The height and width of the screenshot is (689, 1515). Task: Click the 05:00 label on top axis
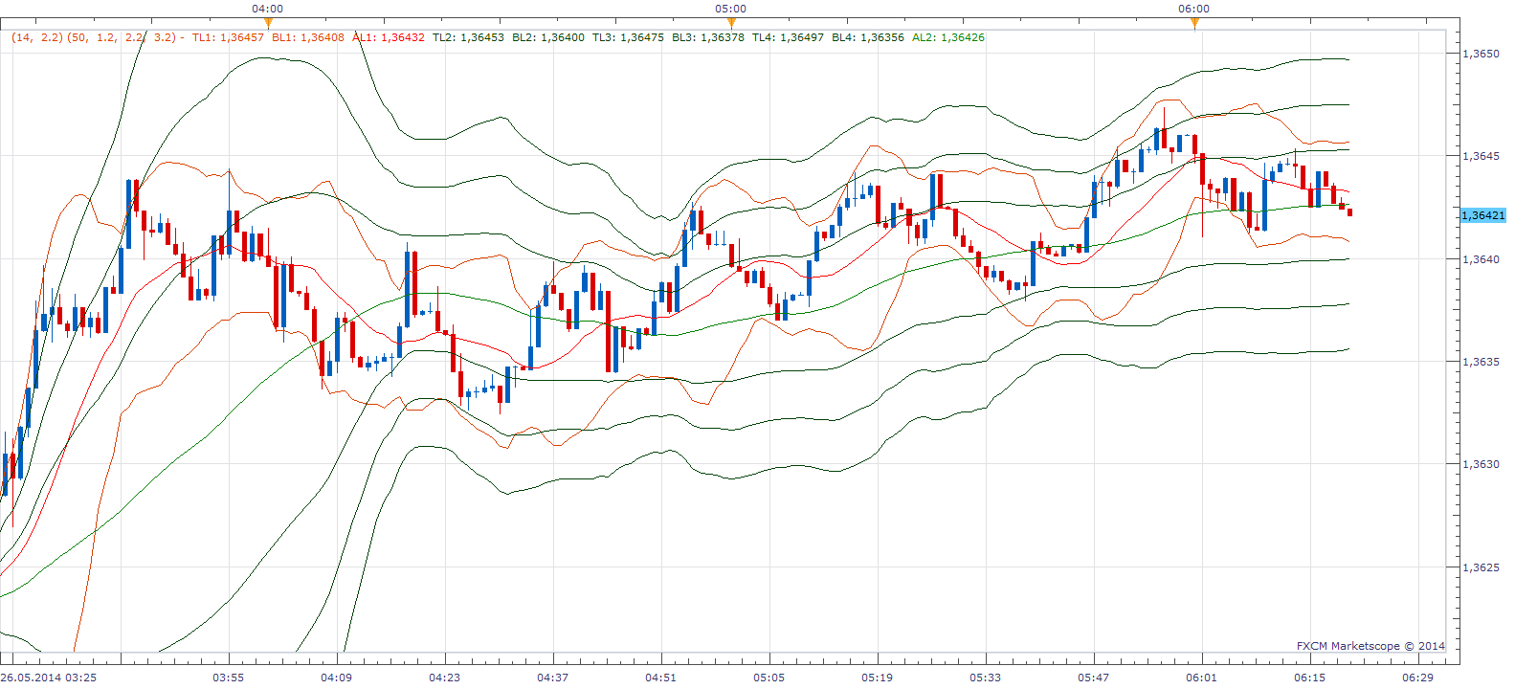point(731,9)
